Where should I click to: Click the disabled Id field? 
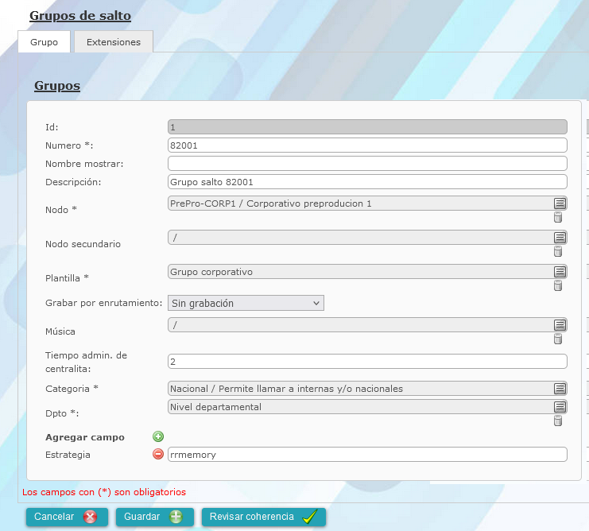pyautogui.click(x=367, y=127)
